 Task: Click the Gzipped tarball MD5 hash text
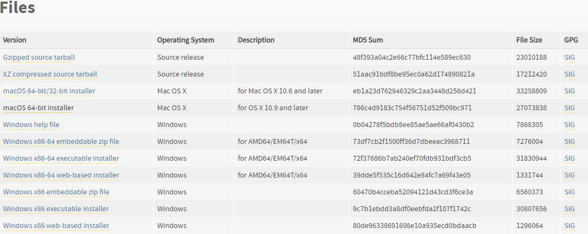(x=412, y=57)
